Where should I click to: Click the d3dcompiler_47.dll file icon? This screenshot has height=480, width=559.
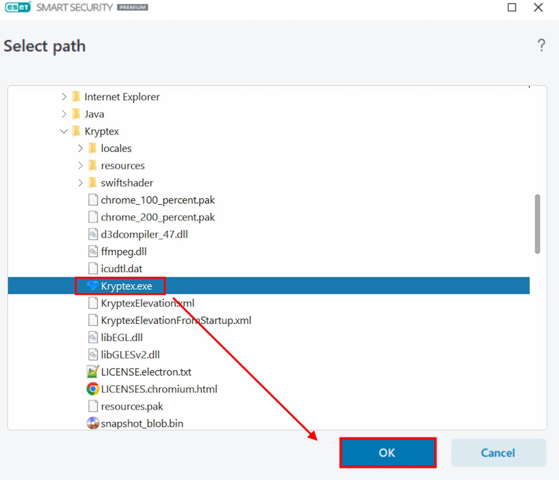click(93, 234)
